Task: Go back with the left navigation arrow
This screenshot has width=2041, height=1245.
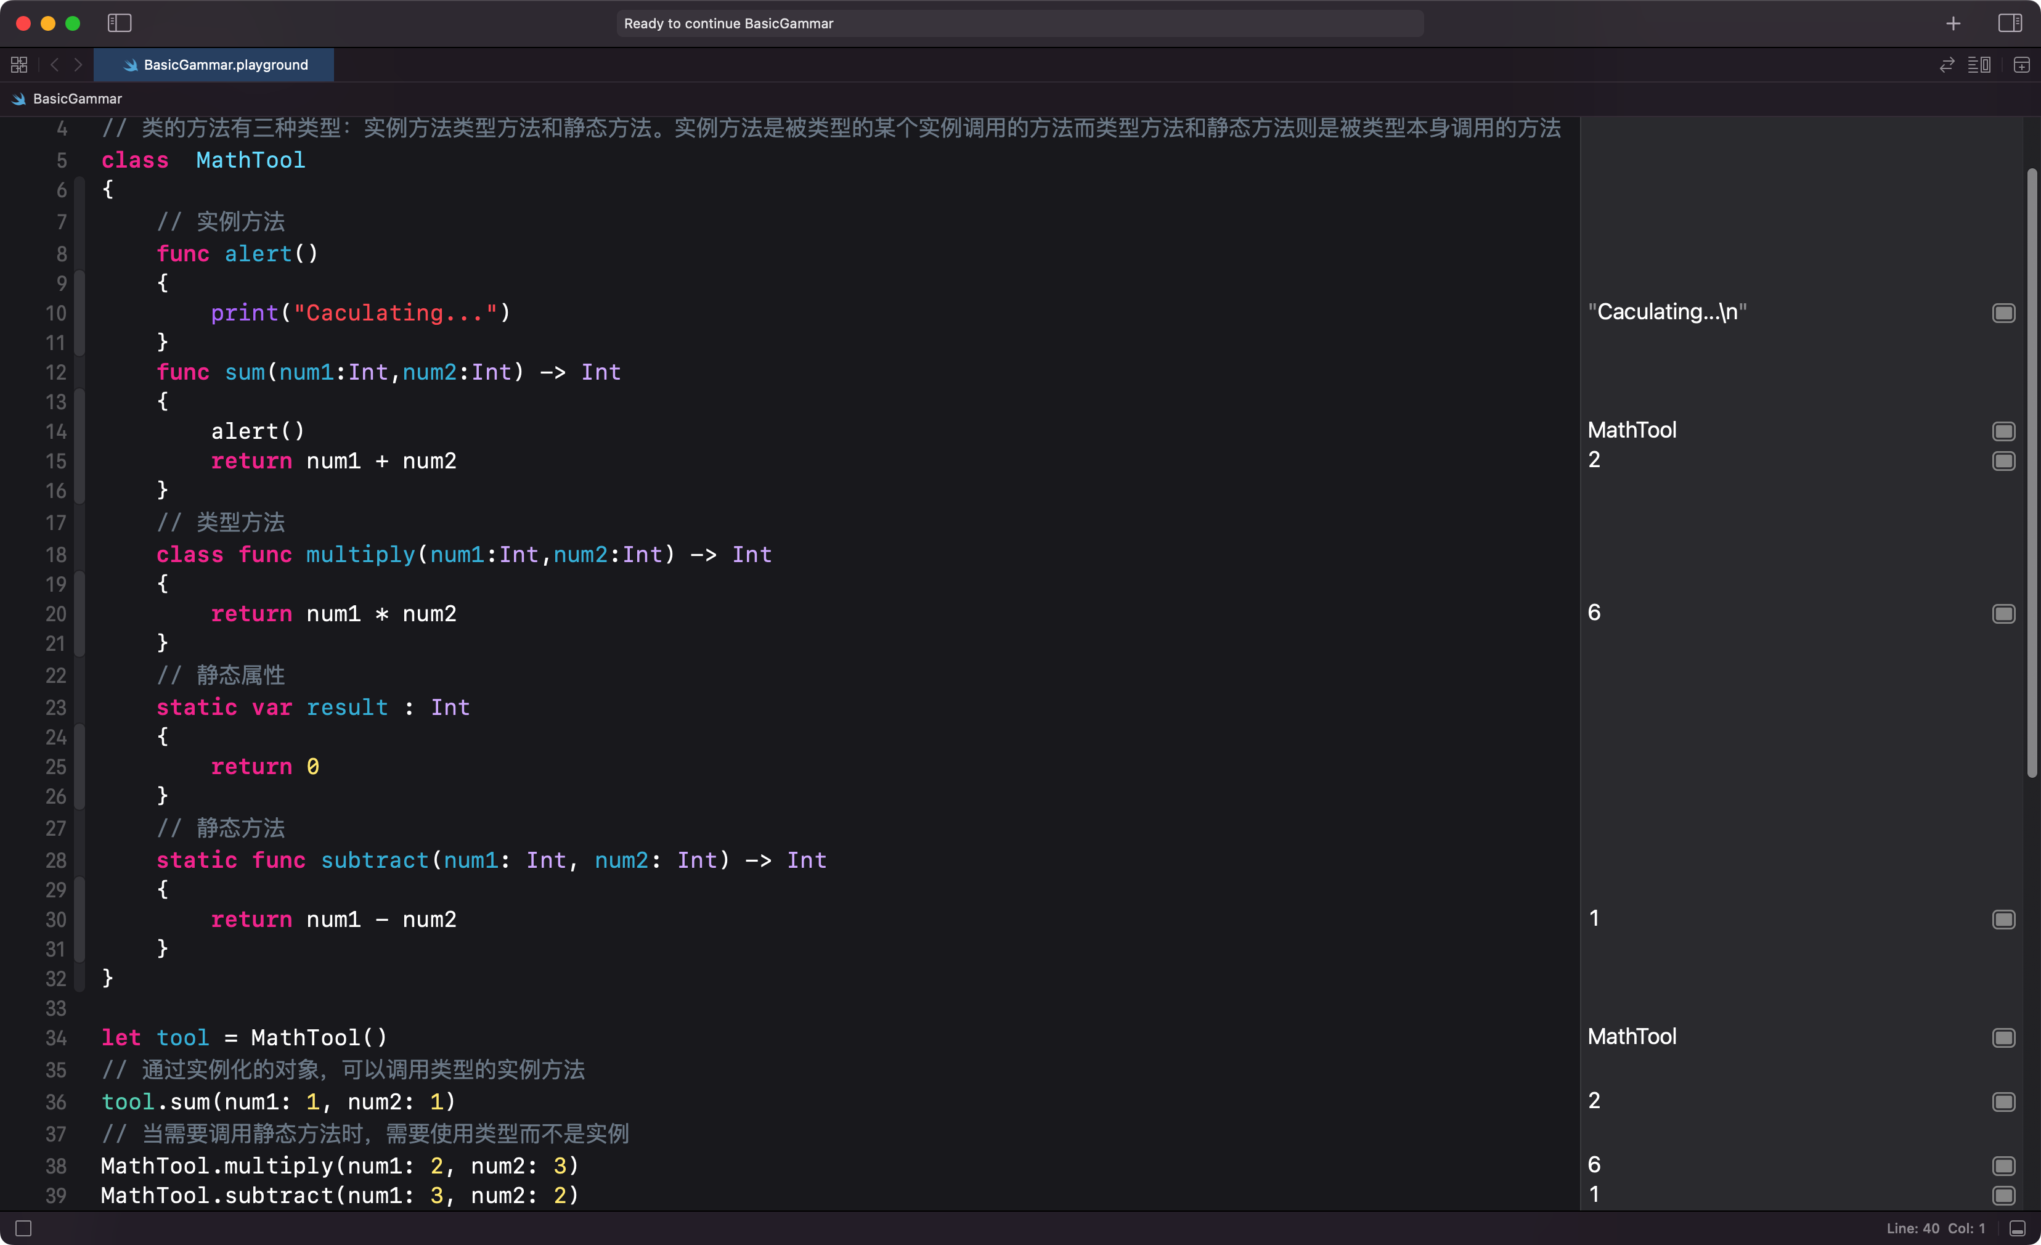Action: pyautogui.click(x=55, y=65)
